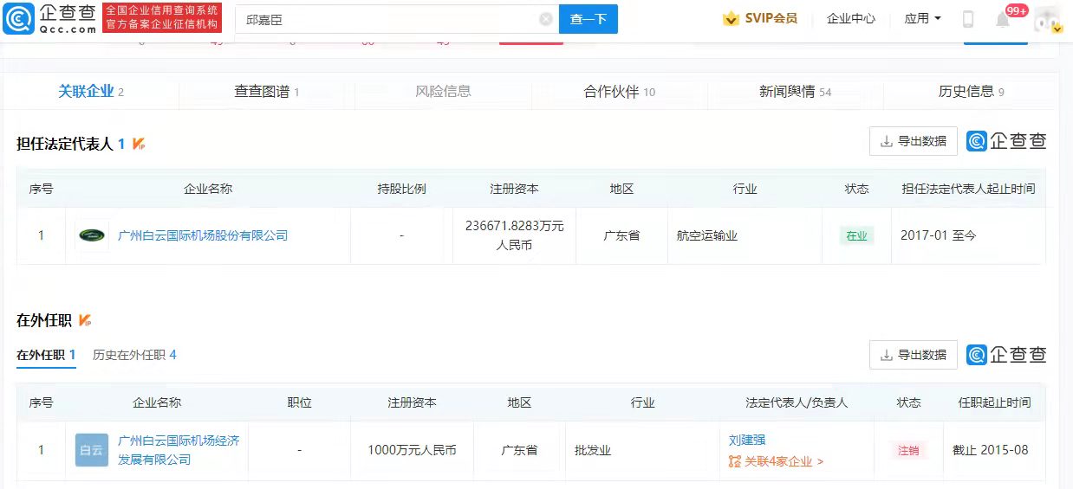
Task: Click the 持股比例 column header
Action: click(401, 189)
